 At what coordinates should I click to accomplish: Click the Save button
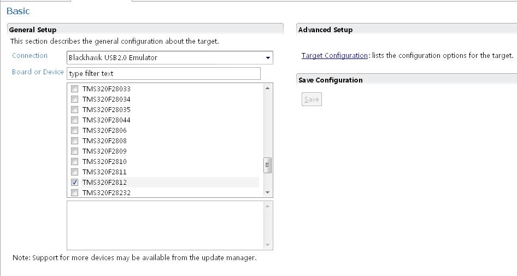point(312,99)
